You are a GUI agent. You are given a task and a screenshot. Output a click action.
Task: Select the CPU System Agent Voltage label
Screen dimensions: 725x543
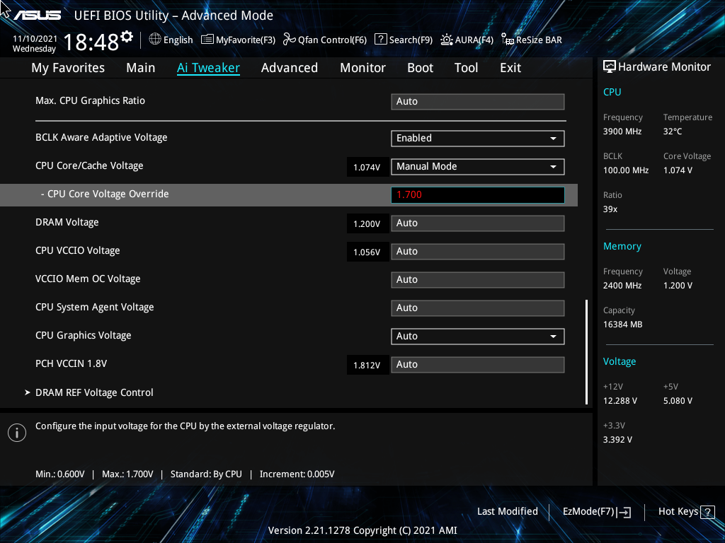pyautogui.click(x=95, y=307)
